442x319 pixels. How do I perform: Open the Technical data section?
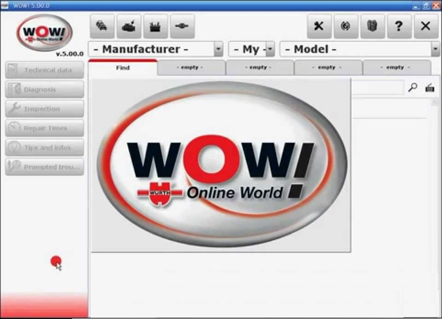click(45, 70)
